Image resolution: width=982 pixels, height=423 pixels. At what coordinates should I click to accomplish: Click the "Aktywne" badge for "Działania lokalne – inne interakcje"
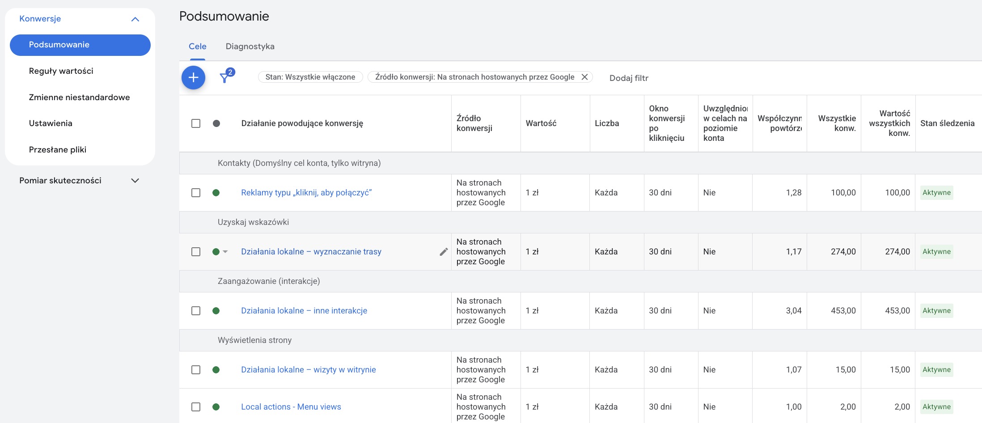[936, 310]
